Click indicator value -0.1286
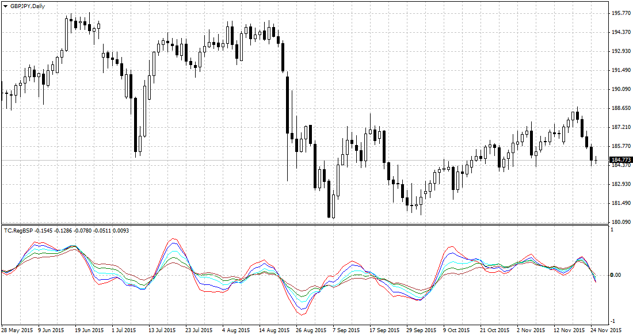Viewport: 633px width, 335px height. 63,230
